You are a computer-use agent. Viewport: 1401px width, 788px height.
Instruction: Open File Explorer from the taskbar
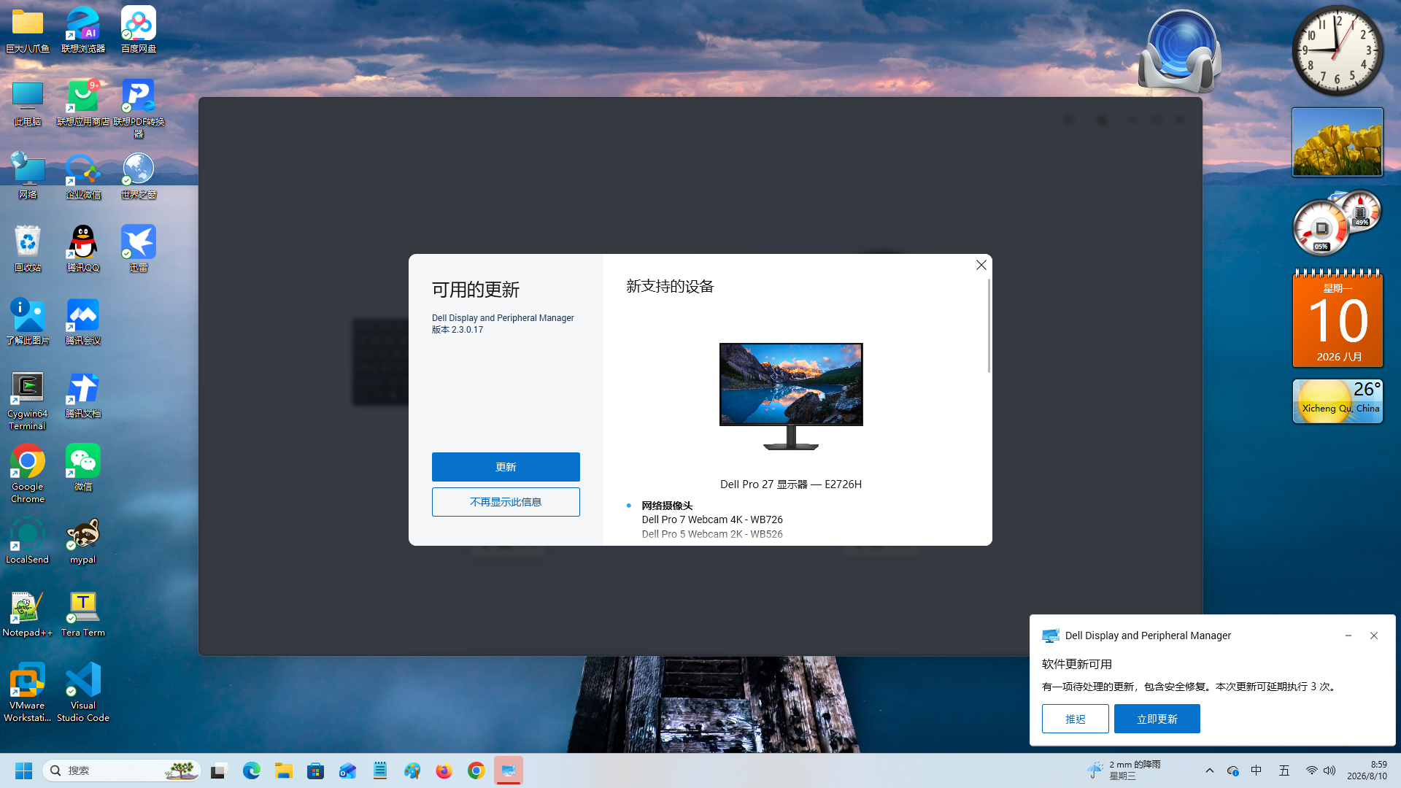point(284,770)
